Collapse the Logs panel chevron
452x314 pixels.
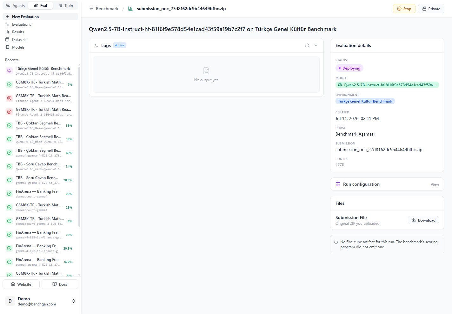(316, 45)
